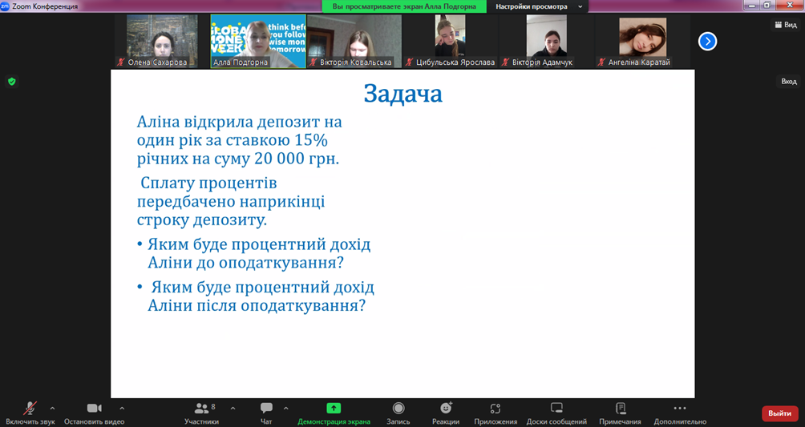Click muted mic icon by Ангеліна Каратай
This screenshot has height=427, width=805.
601,62
